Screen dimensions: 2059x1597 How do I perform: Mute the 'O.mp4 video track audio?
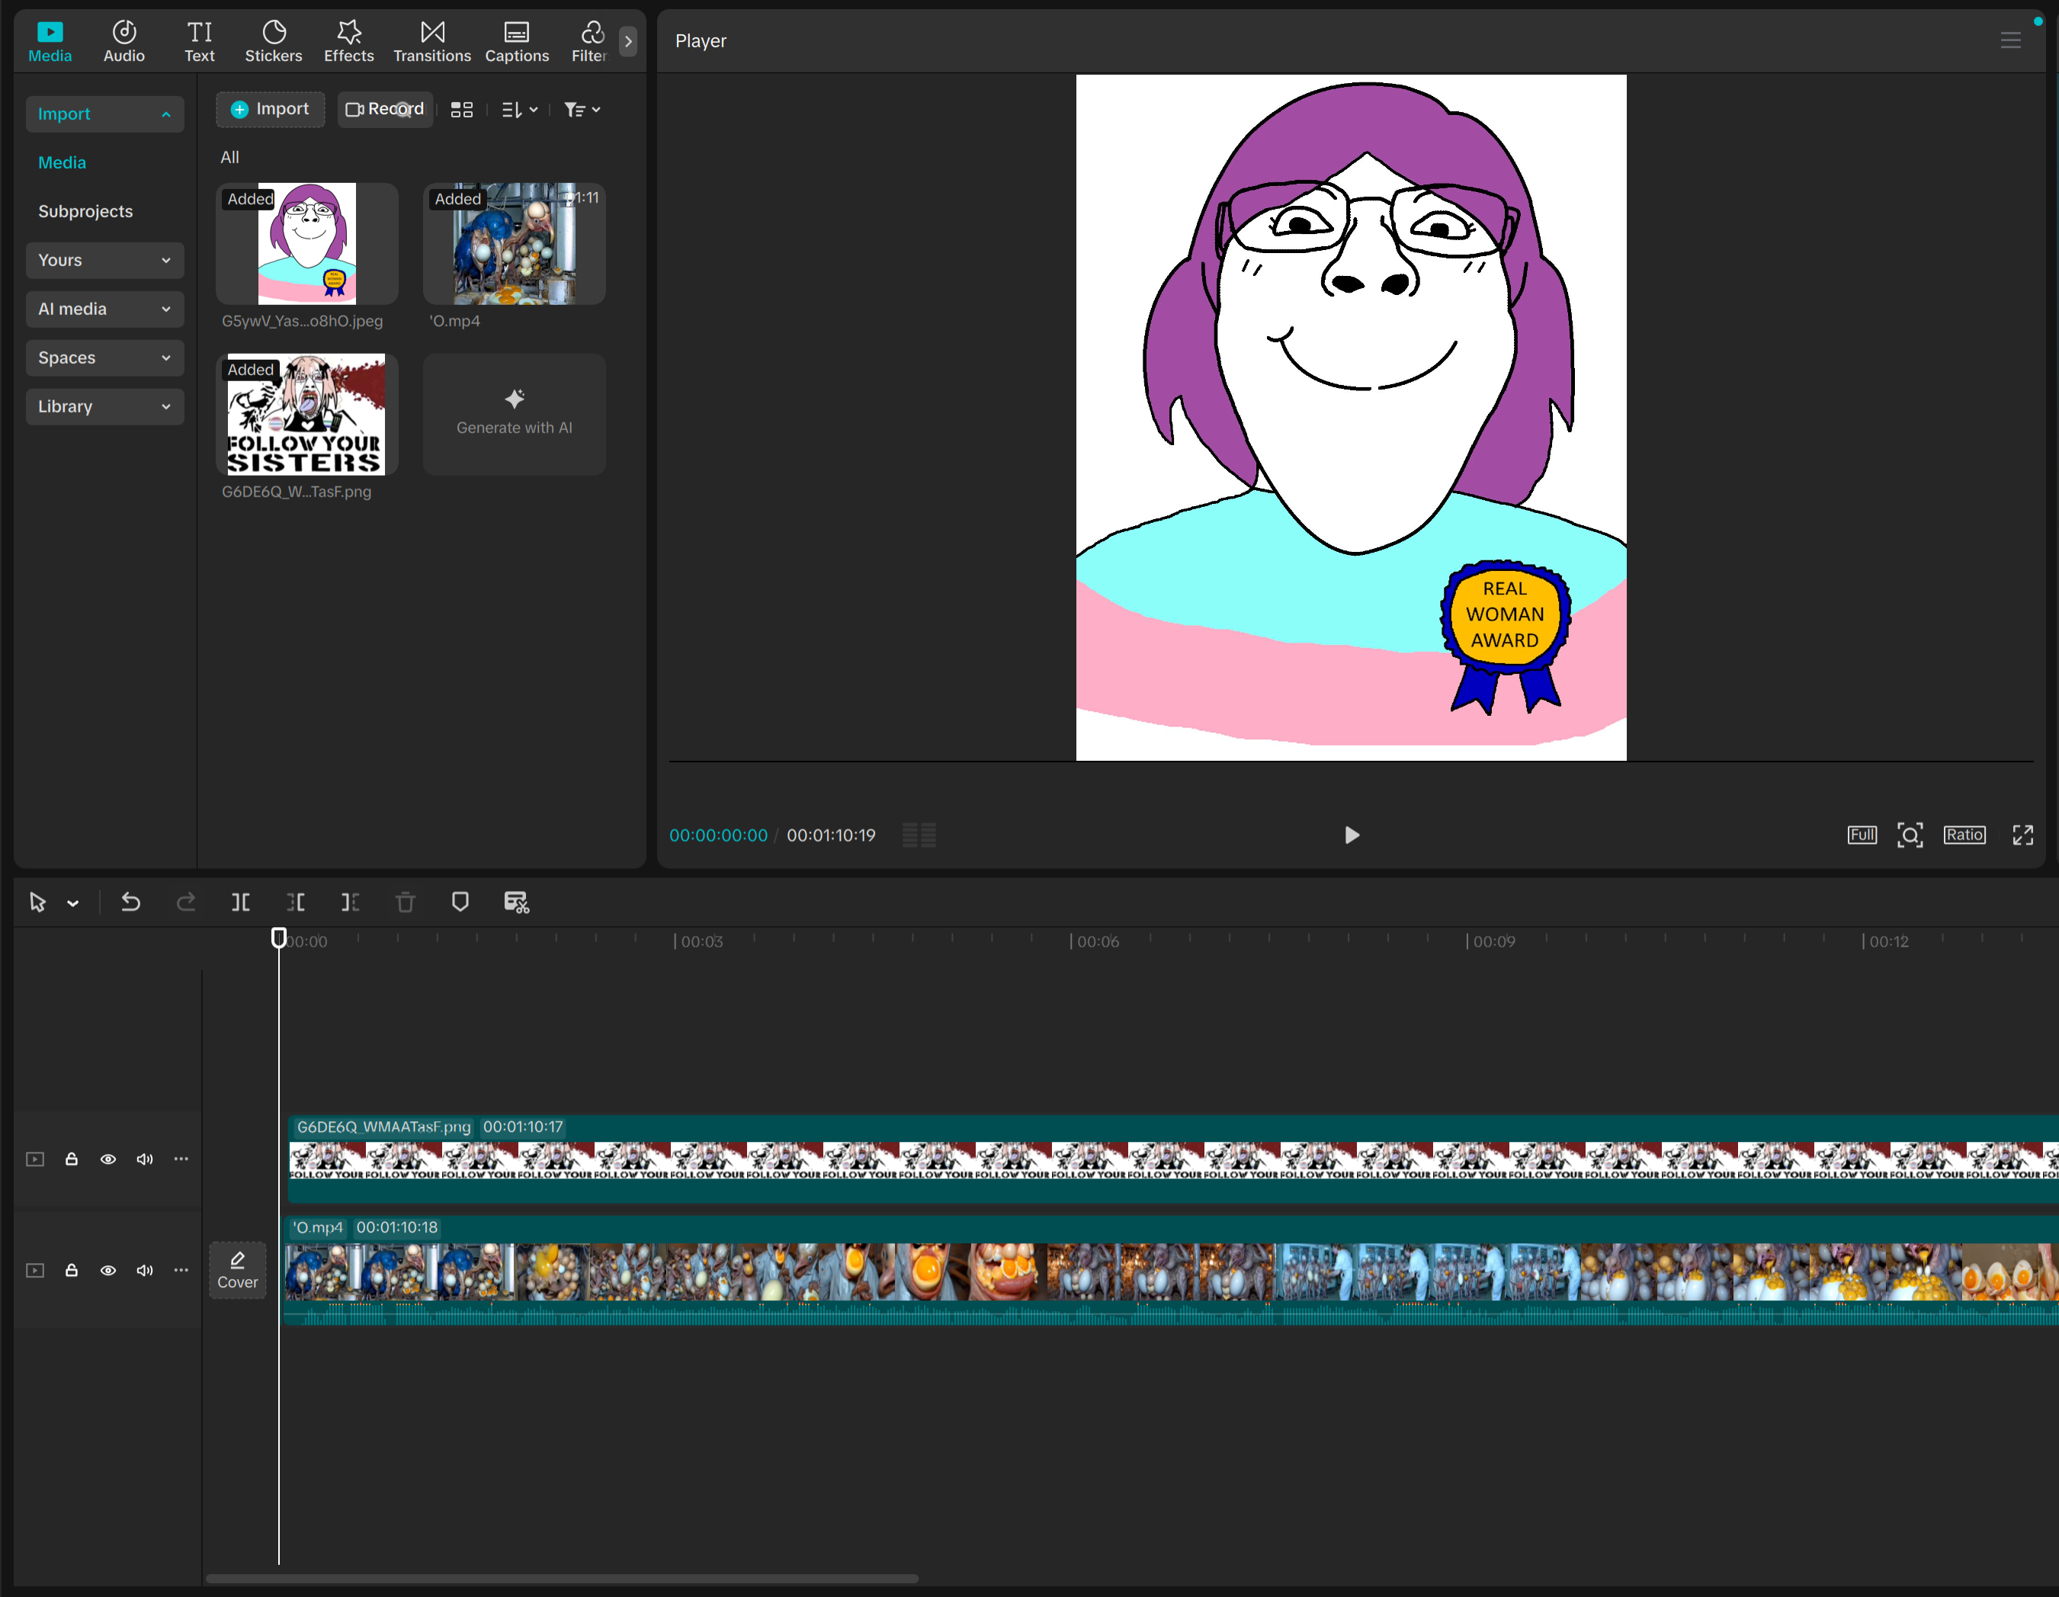pyautogui.click(x=144, y=1271)
